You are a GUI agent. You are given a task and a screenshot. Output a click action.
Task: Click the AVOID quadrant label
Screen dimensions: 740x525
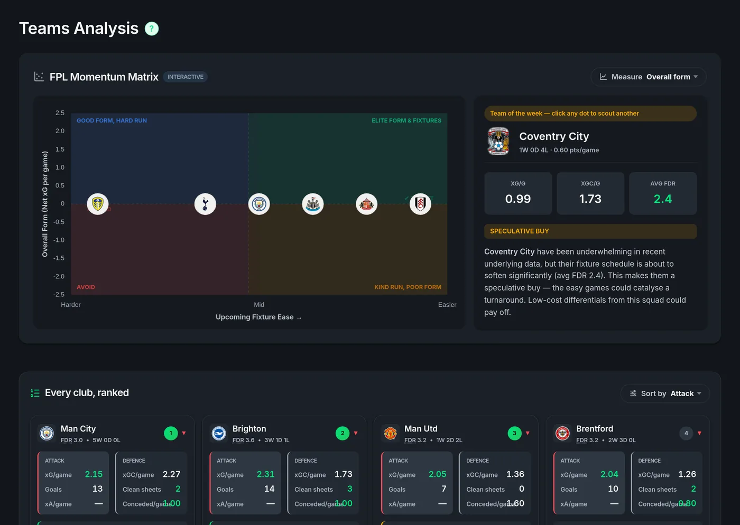tap(86, 287)
